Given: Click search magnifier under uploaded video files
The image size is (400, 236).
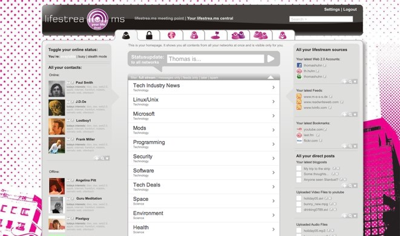Looking at the screenshot, I should click(x=350, y=216).
